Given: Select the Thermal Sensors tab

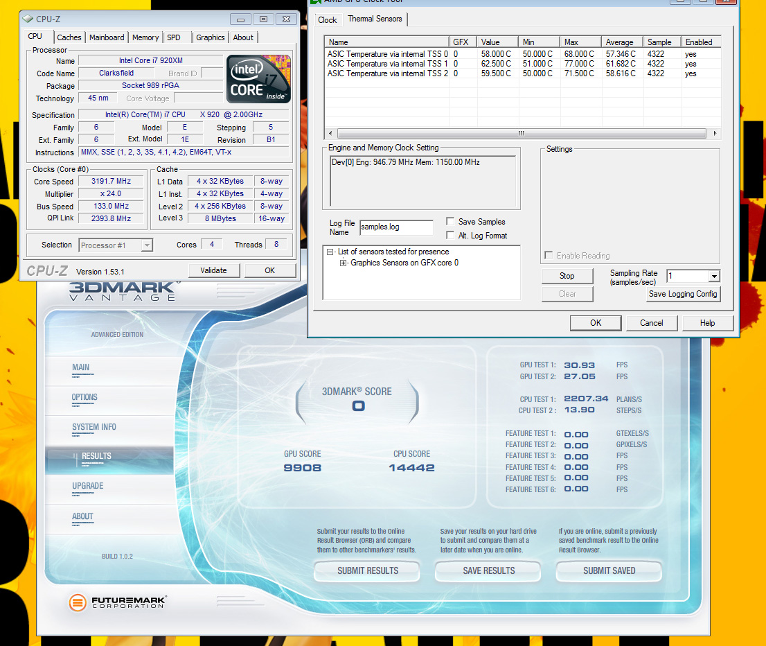Looking at the screenshot, I should (x=375, y=19).
